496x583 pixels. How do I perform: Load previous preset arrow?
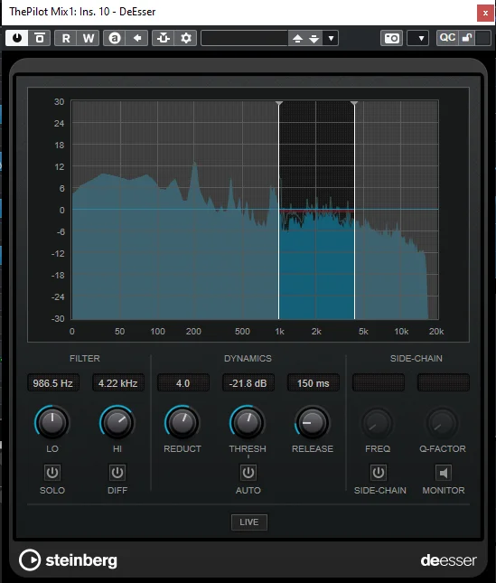[297, 38]
